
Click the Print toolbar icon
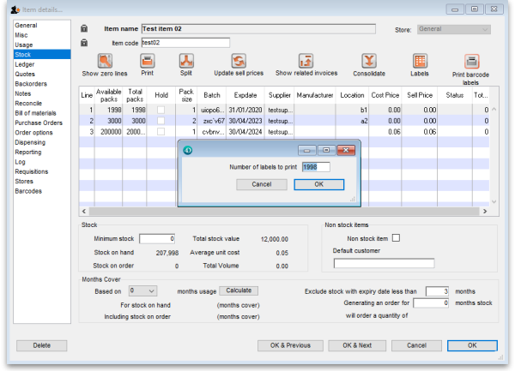(x=147, y=61)
